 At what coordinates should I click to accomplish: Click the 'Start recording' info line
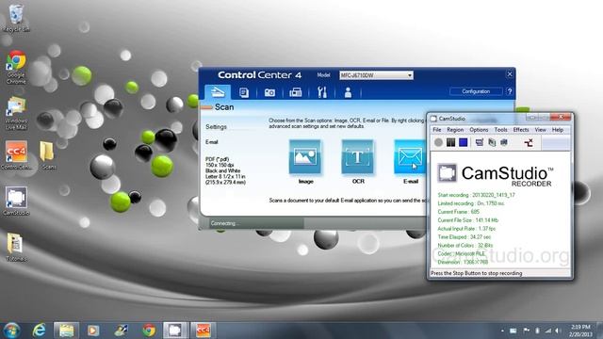click(x=476, y=195)
